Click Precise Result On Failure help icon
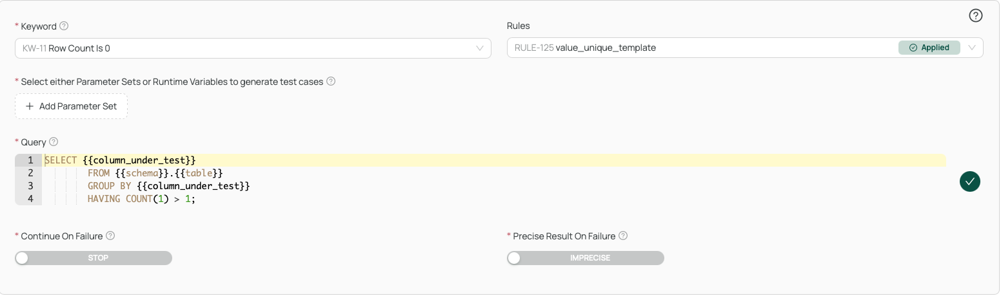The width and height of the screenshot is (1001, 296). pos(623,236)
